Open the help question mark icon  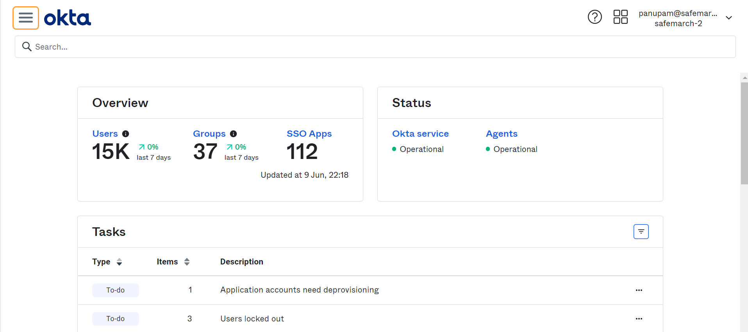pos(594,17)
